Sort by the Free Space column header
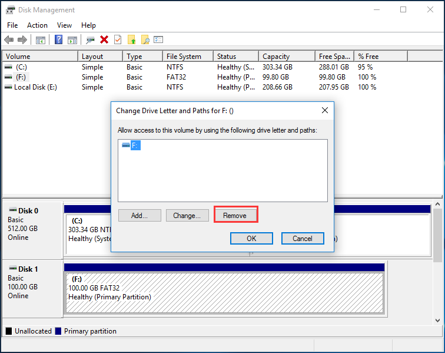The image size is (445, 353). (x=335, y=56)
